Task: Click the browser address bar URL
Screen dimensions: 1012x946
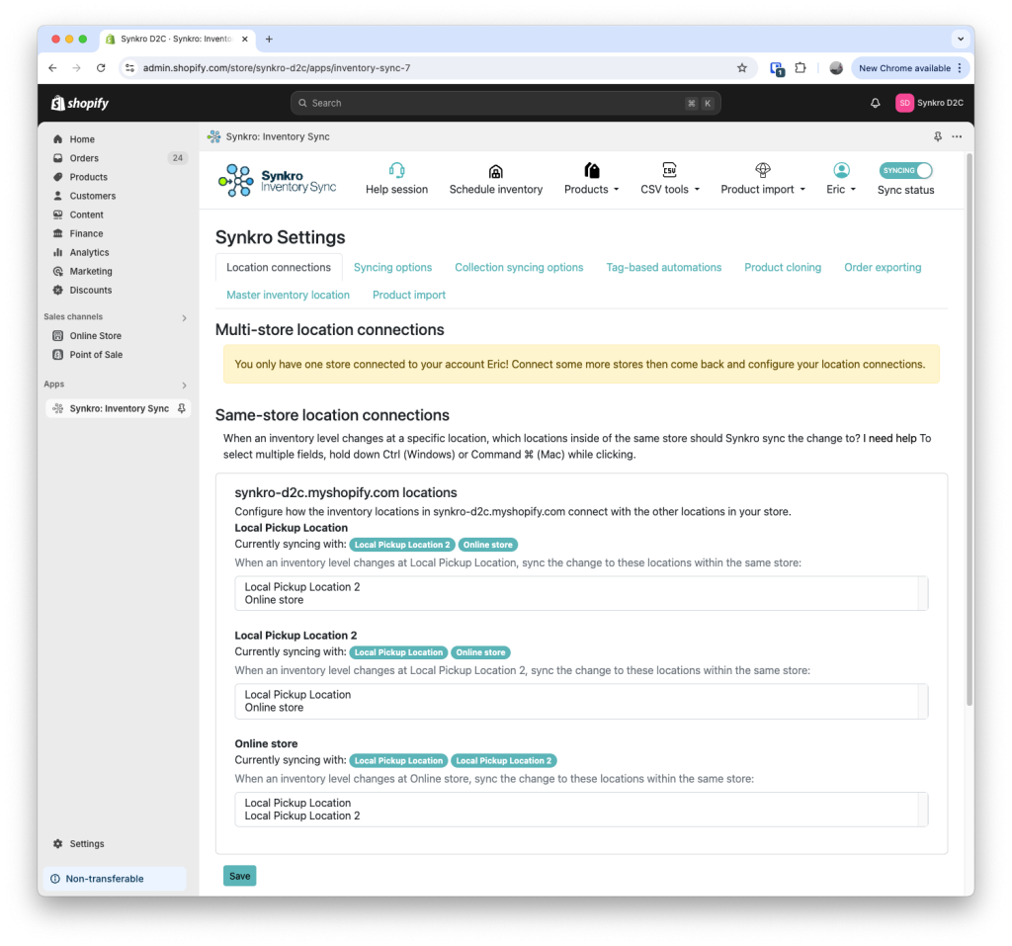Action: click(277, 68)
